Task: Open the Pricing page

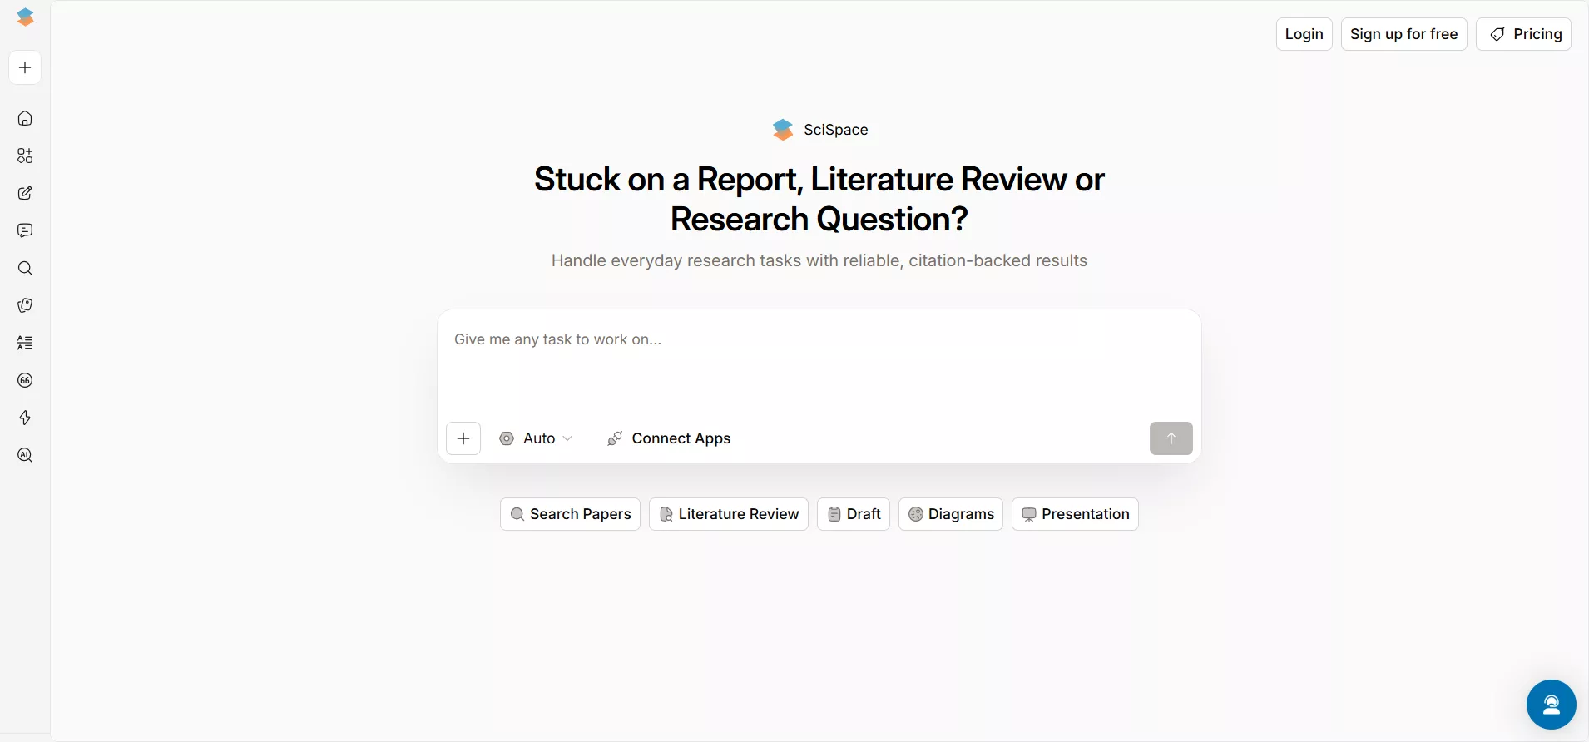Action: point(1524,34)
